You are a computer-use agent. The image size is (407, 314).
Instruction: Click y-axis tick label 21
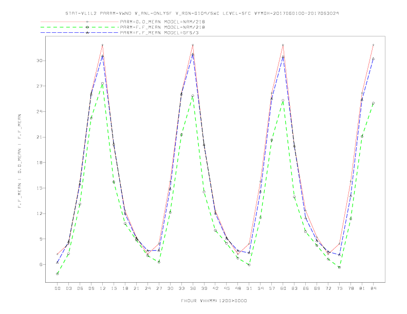pyautogui.click(x=39, y=137)
